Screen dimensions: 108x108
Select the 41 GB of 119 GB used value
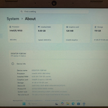(40, 83)
